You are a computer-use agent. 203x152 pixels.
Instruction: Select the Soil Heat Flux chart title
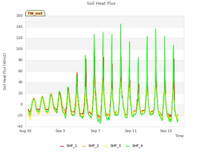101,3
